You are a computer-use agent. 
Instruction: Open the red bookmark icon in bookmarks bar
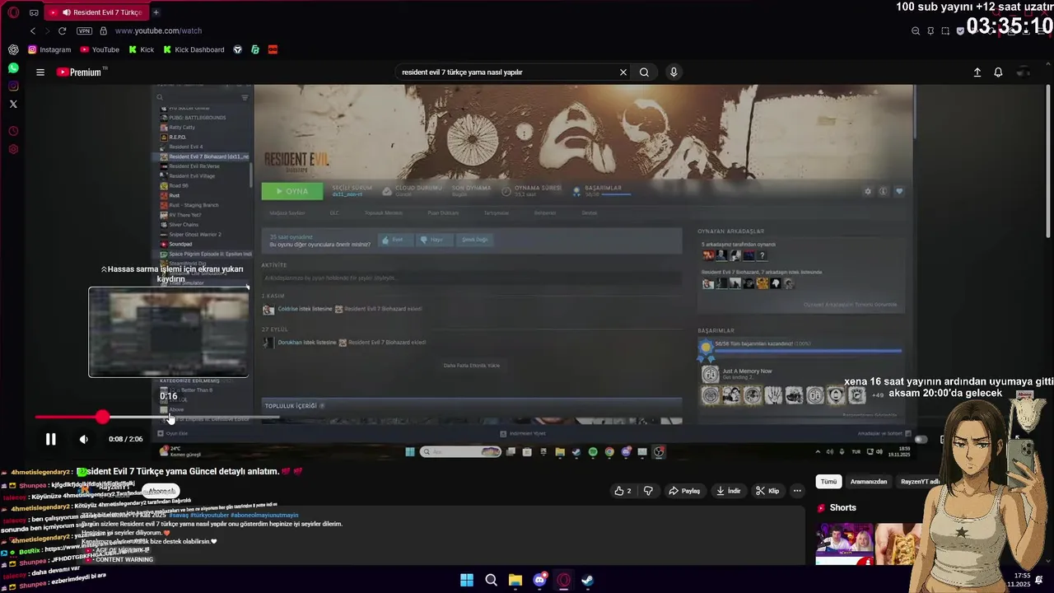click(273, 49)
